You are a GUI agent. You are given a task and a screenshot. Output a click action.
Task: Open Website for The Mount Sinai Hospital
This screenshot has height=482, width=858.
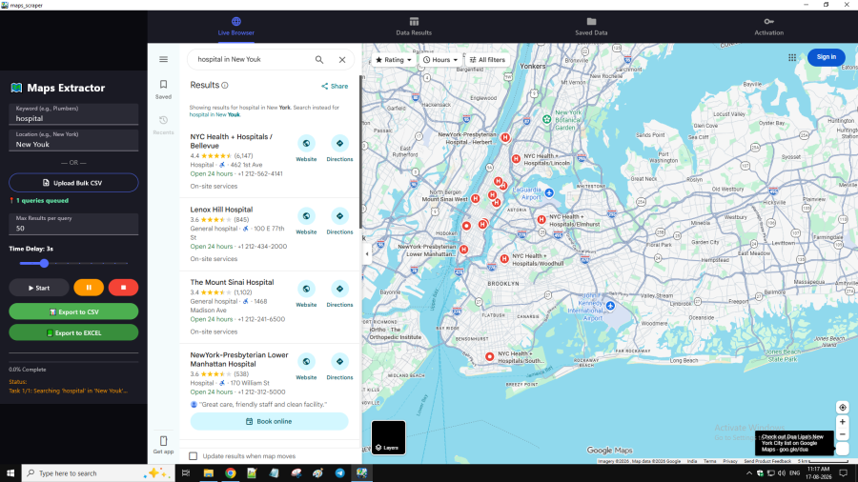[x=306, y=294]
